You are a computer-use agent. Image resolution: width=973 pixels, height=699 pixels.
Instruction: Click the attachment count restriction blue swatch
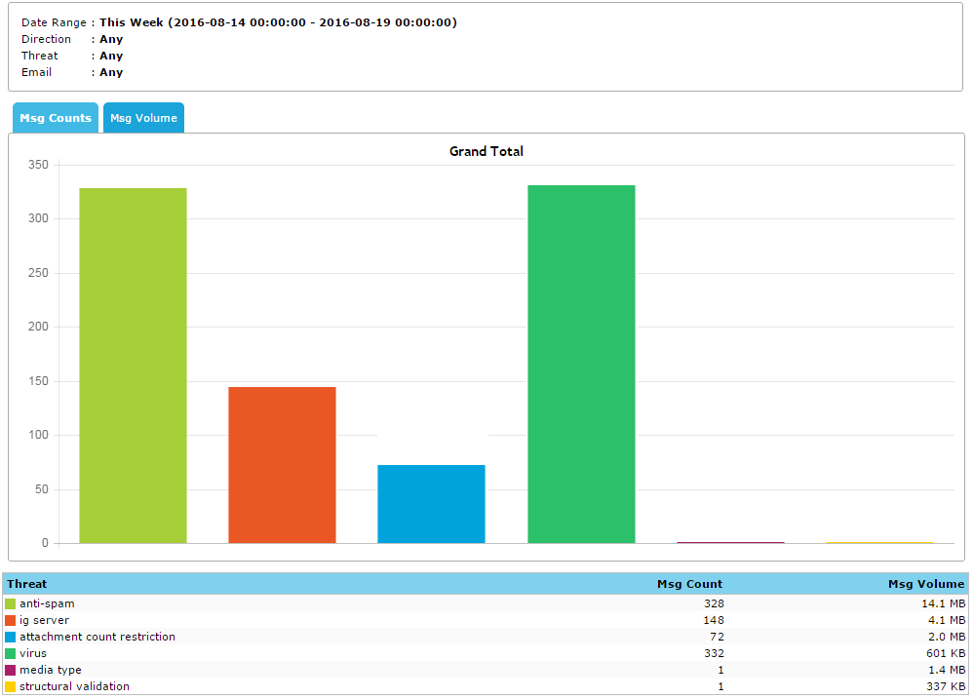11,638
